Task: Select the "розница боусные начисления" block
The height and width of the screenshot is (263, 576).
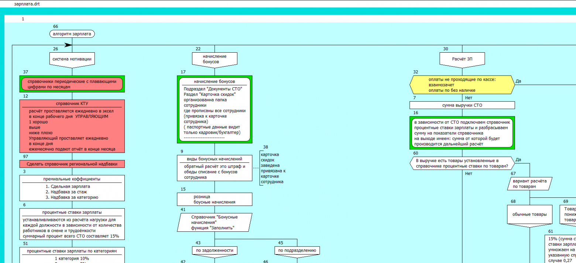Action: [x=215, y=199]
